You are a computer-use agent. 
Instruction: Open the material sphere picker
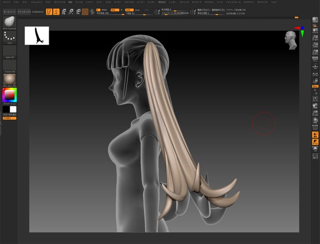(9, 80)
